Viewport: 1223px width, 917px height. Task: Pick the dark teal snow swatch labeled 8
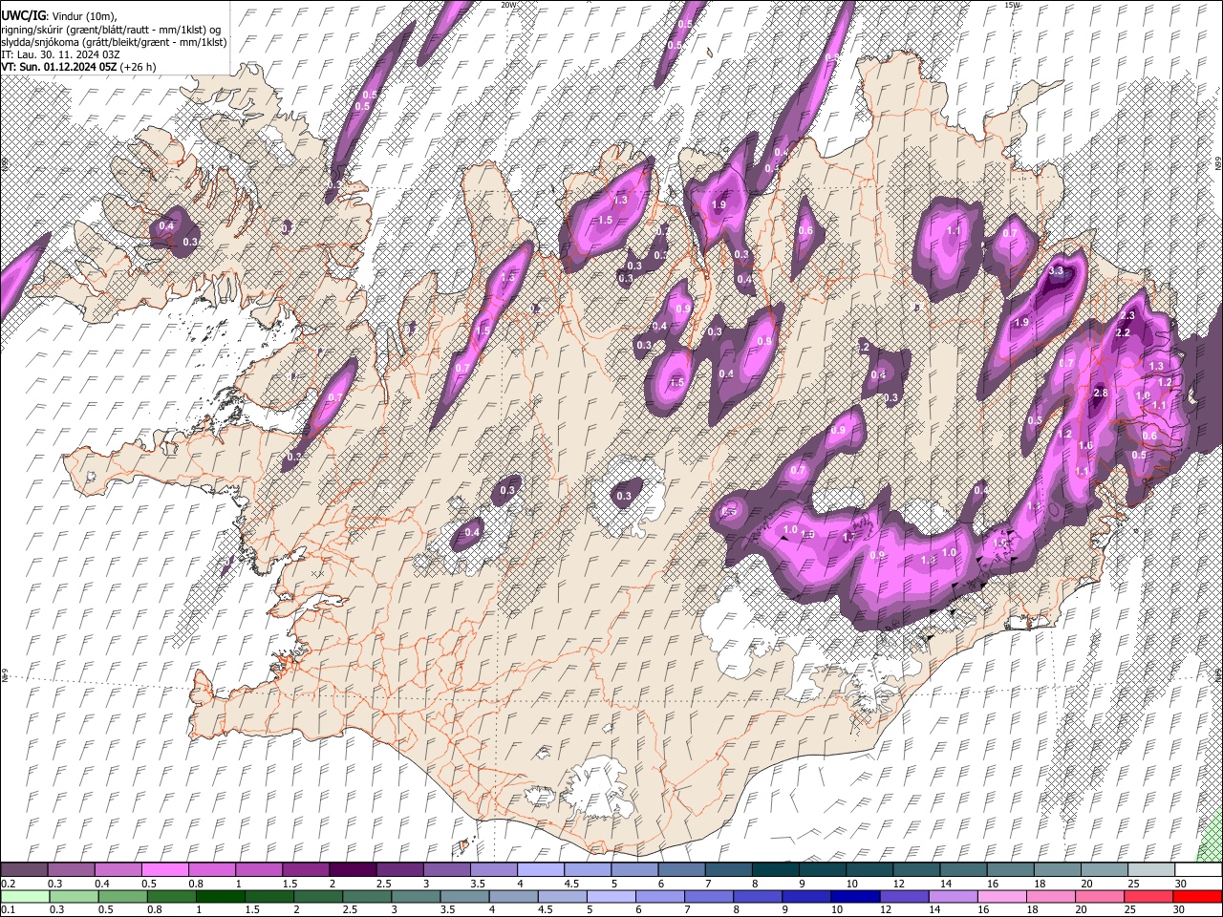[775, 870]
